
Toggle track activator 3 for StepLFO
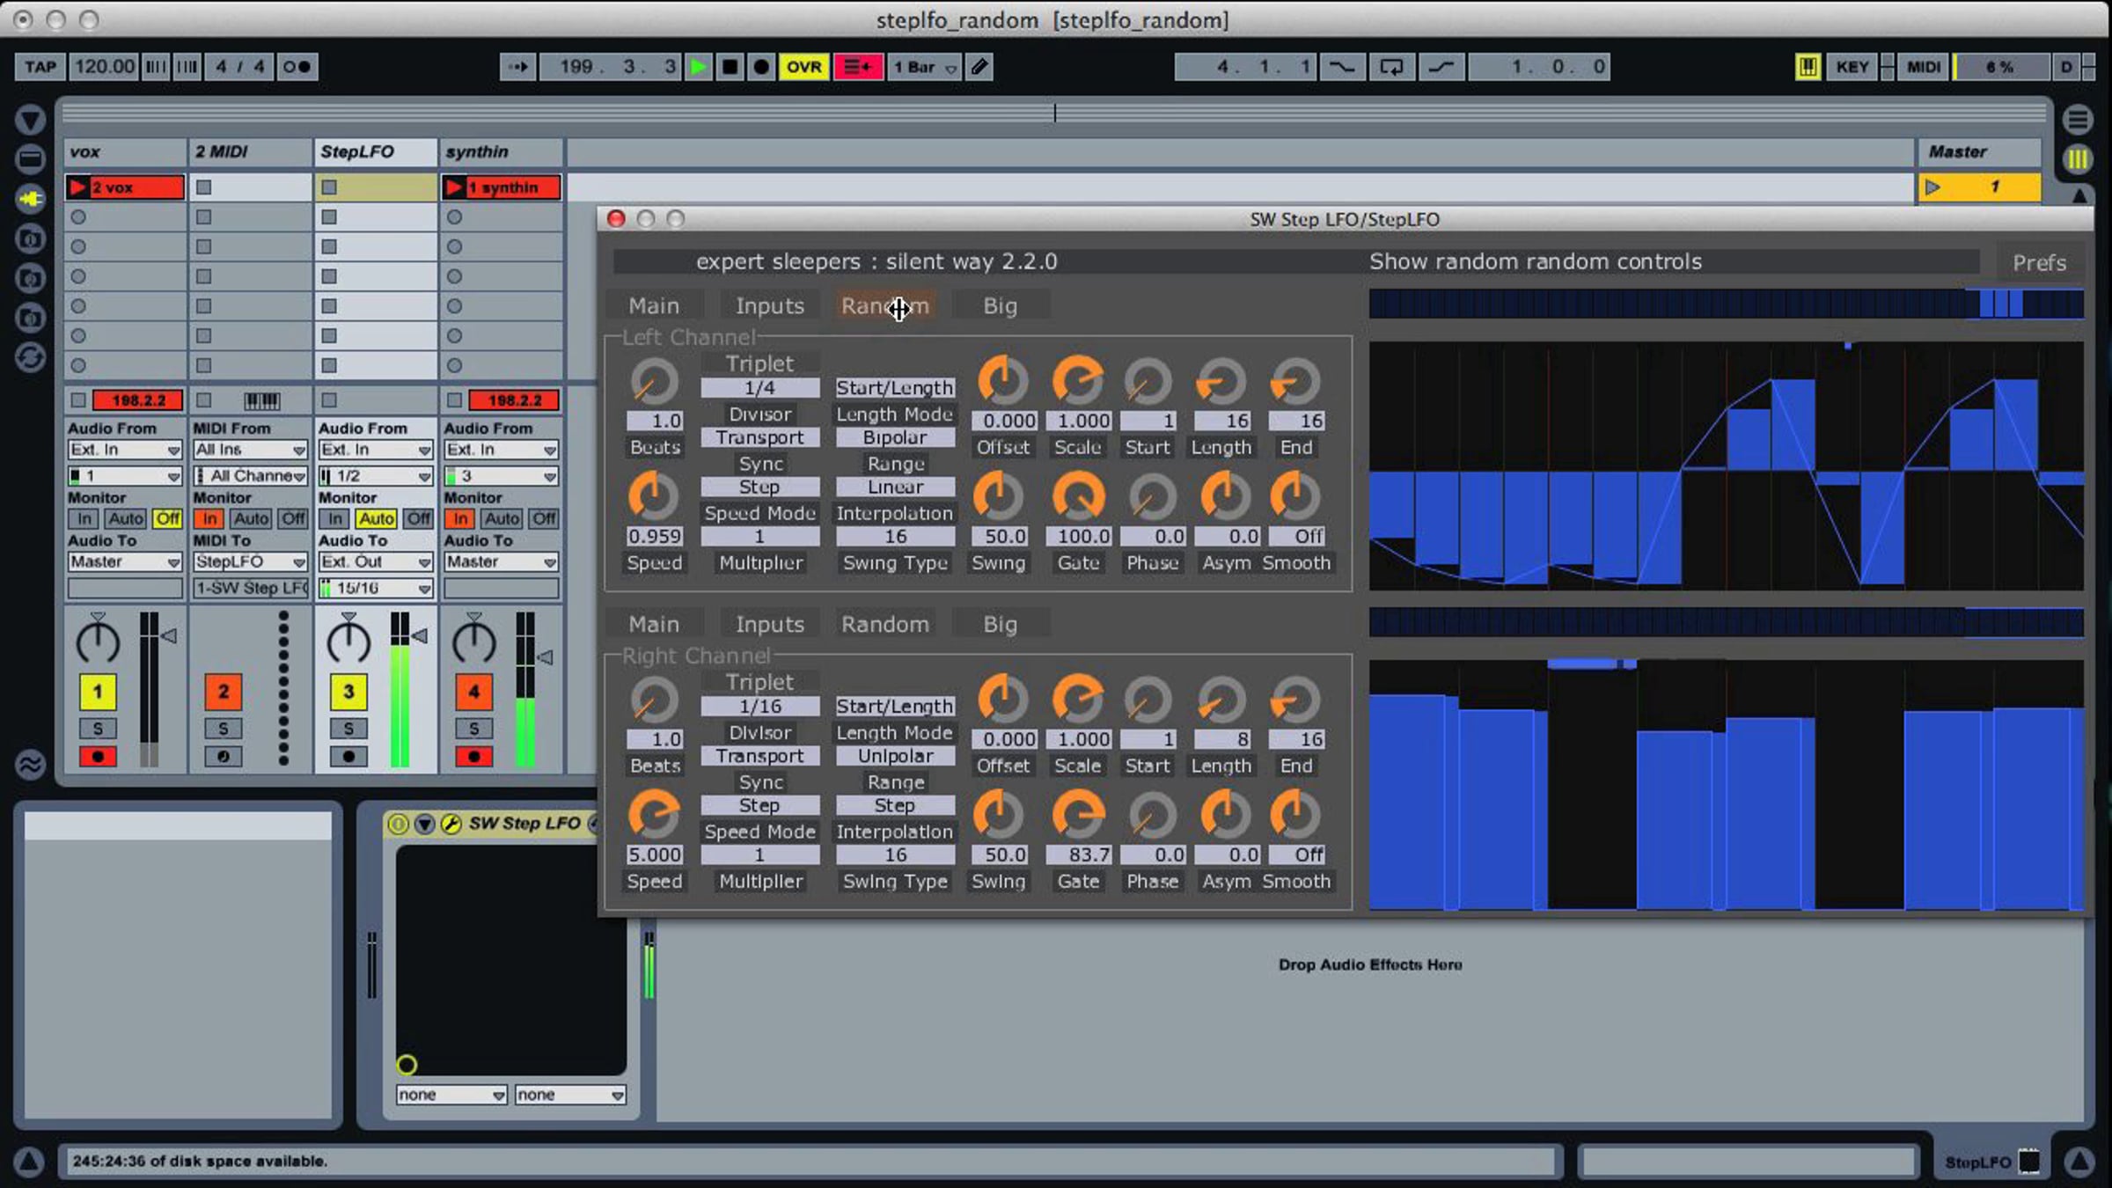348,692
